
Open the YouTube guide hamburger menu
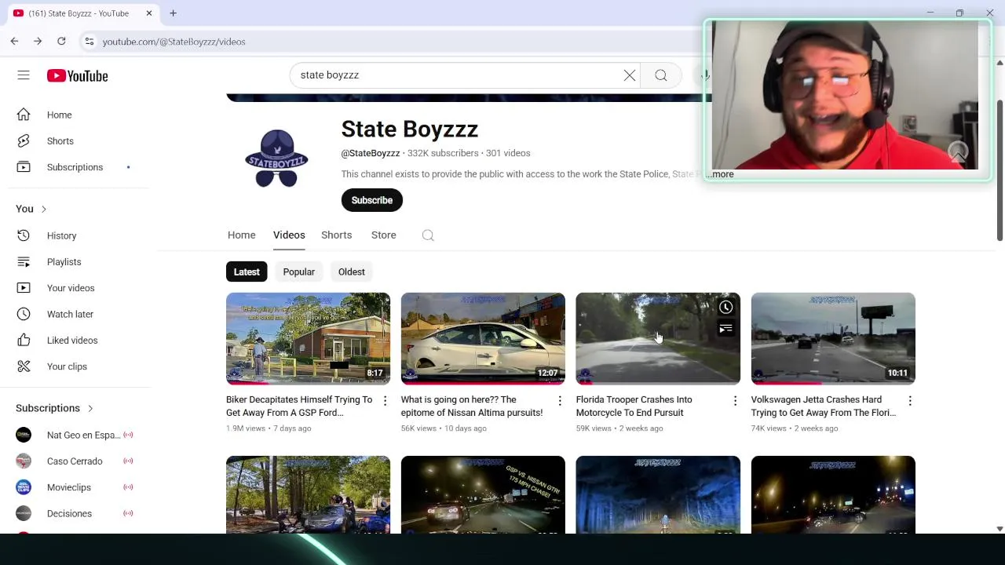click(x=24, y=75)
